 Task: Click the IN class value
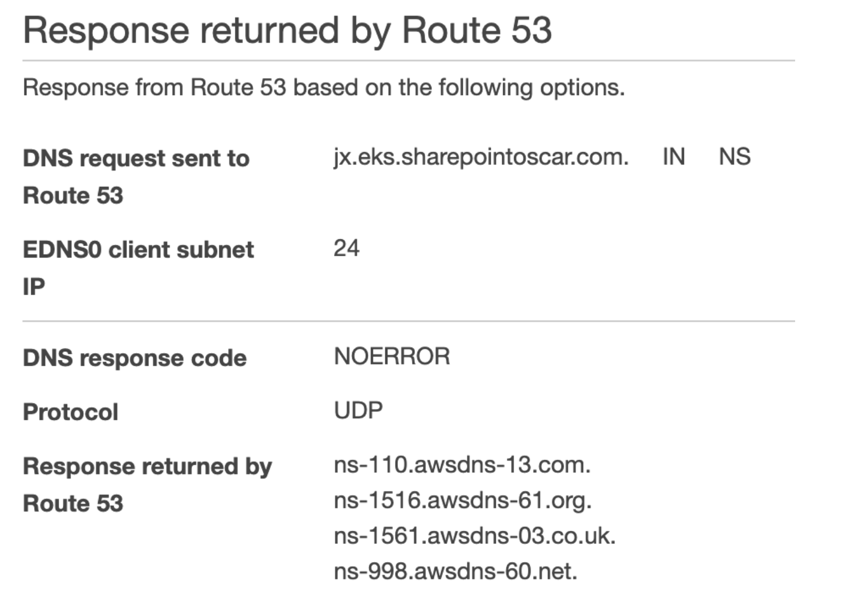coord(673,157)
